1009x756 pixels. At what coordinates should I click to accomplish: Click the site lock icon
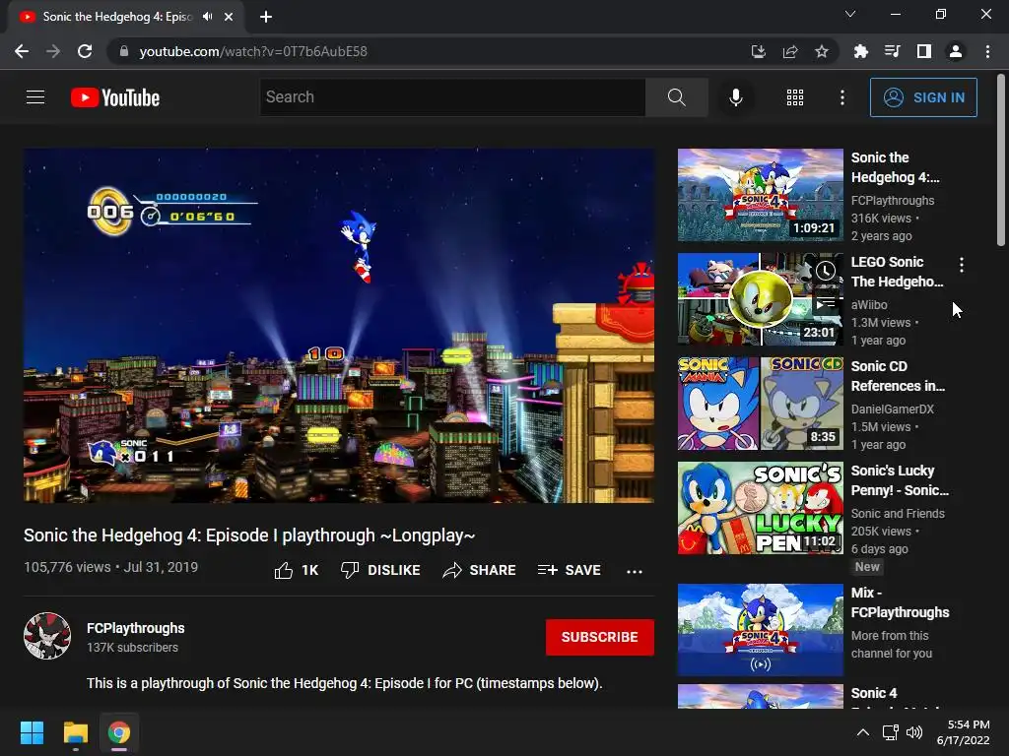(x=124, y=51)
